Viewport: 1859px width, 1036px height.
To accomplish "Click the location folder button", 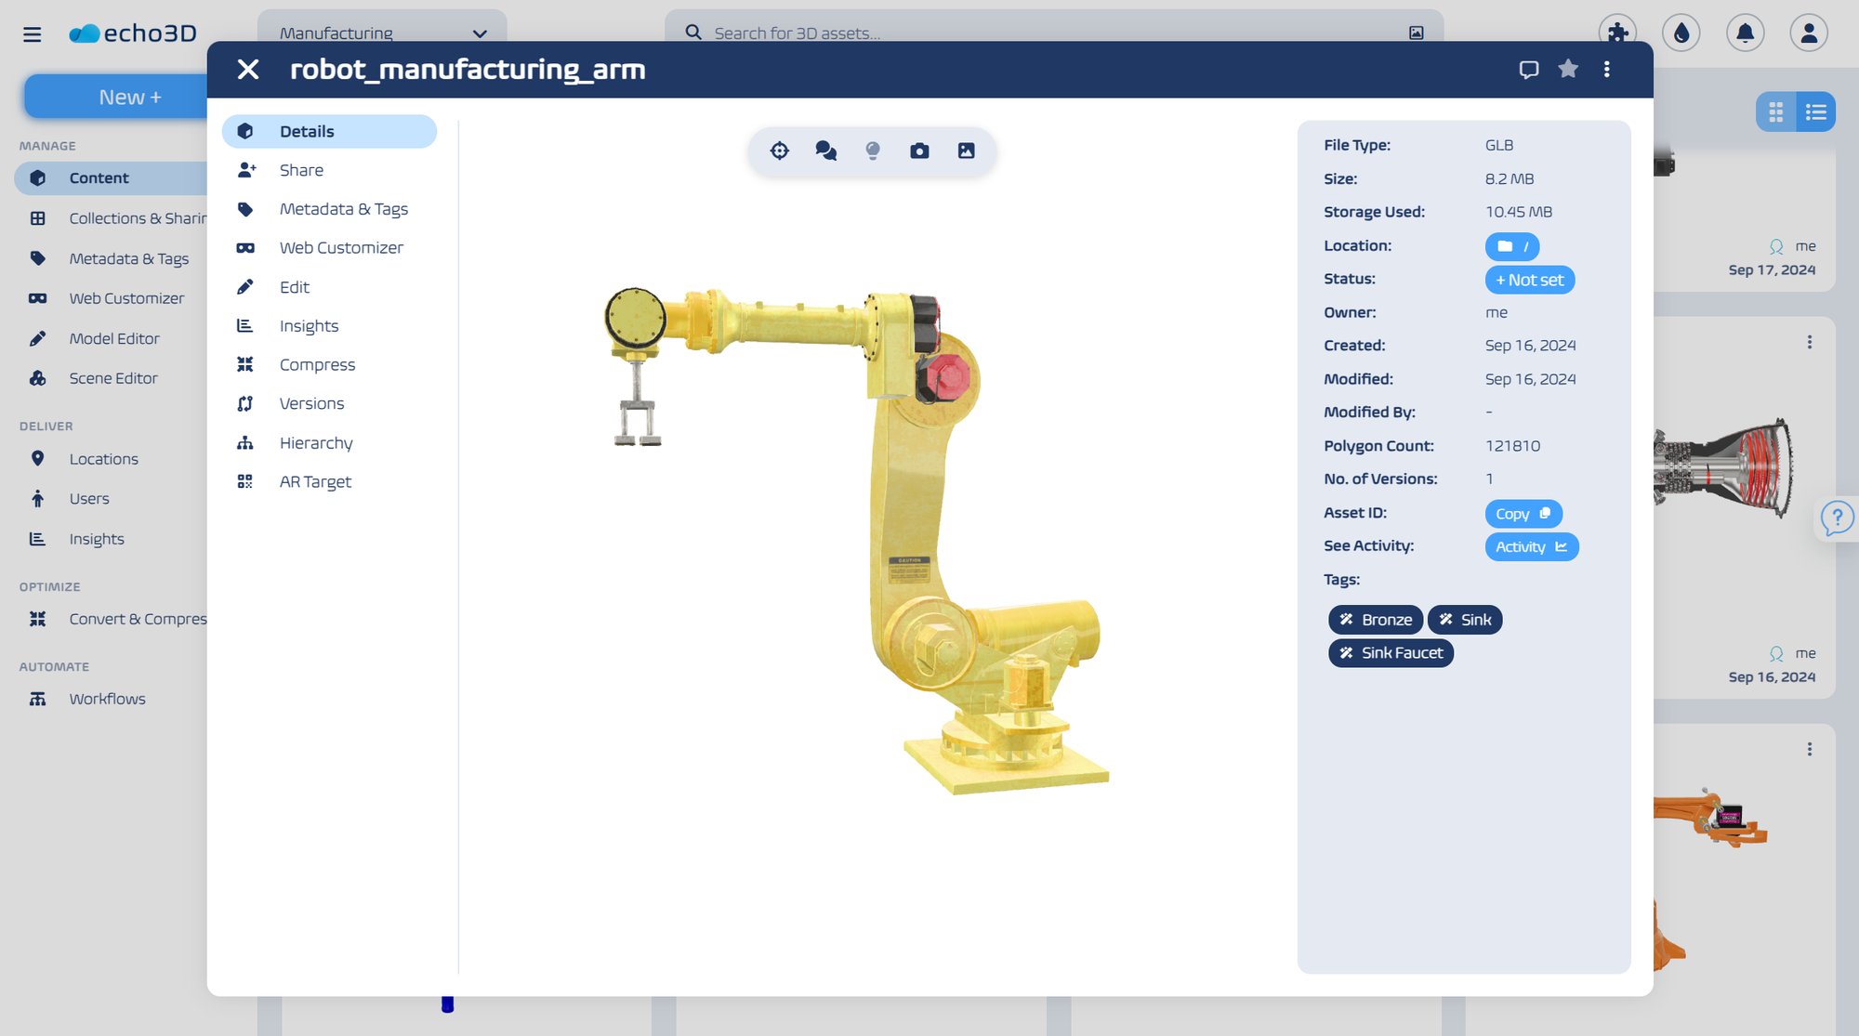I will click(x=1511, y=246).
